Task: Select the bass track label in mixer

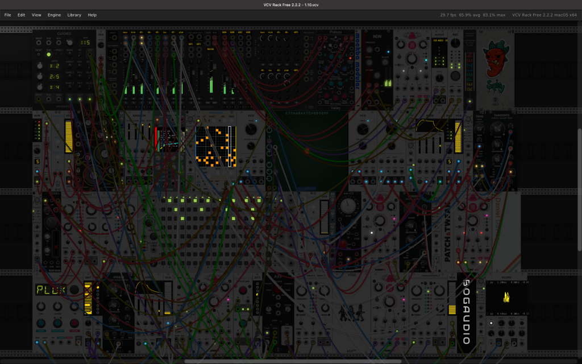Action: (126, 32)
